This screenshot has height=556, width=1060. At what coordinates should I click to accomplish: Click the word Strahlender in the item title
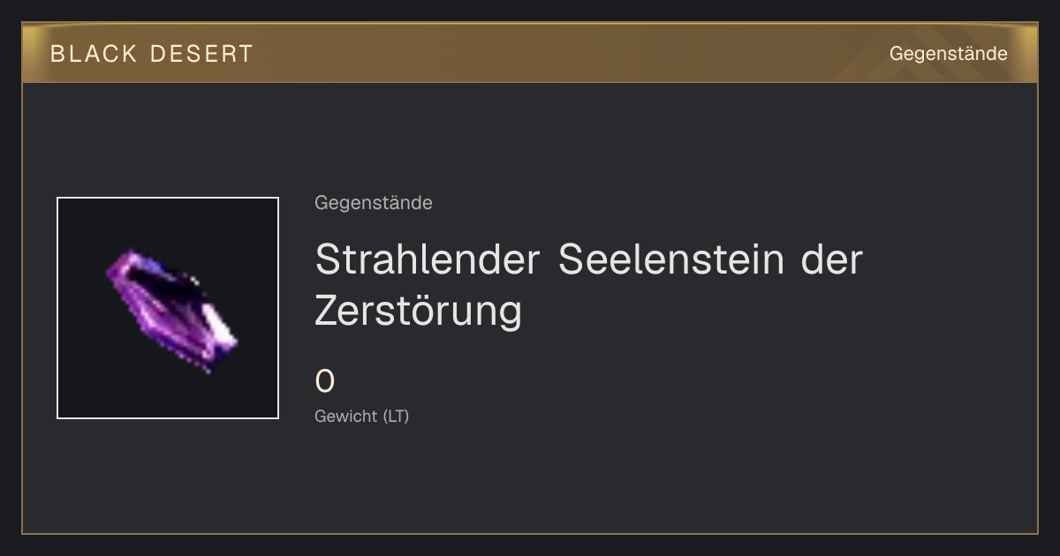[428, 259]
